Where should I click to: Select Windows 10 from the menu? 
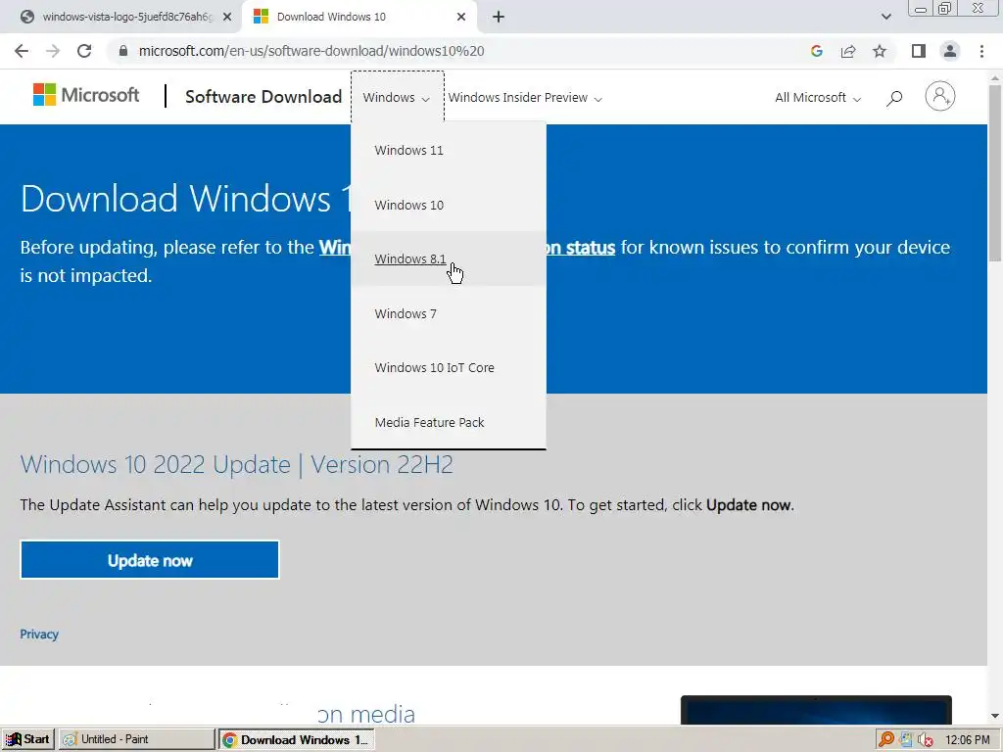coord(449,205)
